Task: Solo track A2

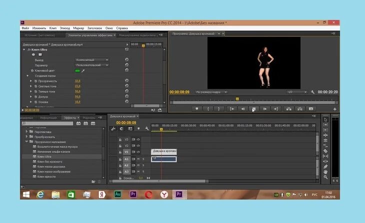Action: [x=143, y=166]
